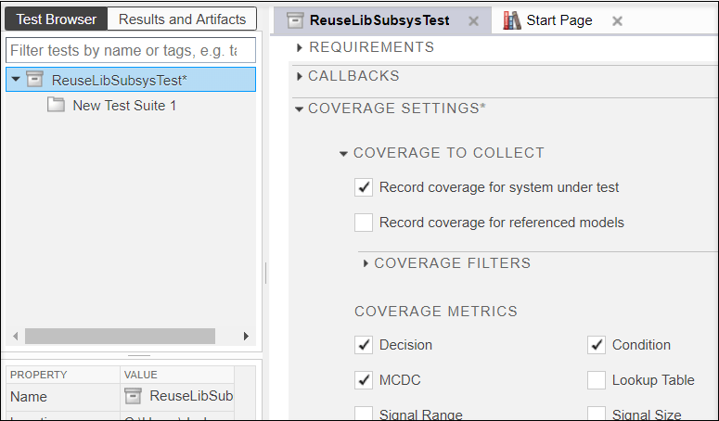This screenshot has width=719, height=421.
Task: Select New Test Suite 1 in tree
Action: 124,106
